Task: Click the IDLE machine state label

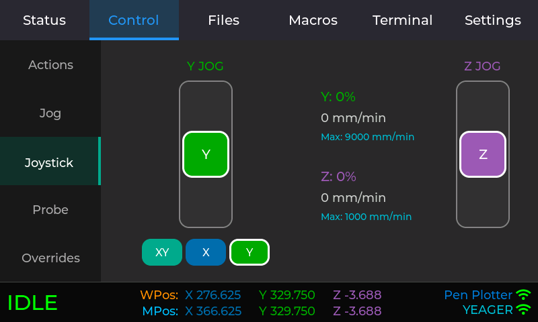Action: 32,303
